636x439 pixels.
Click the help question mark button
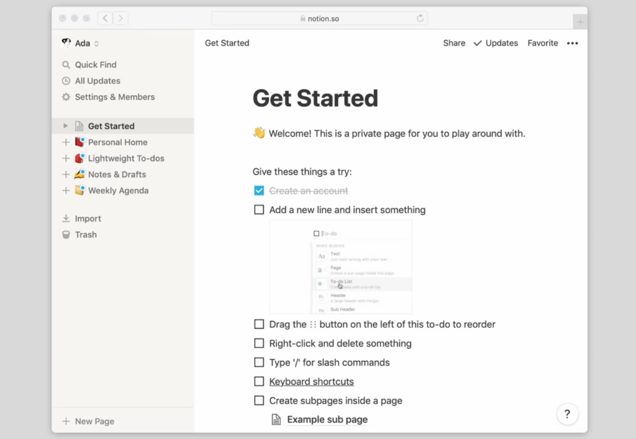(x=567, y=414)
